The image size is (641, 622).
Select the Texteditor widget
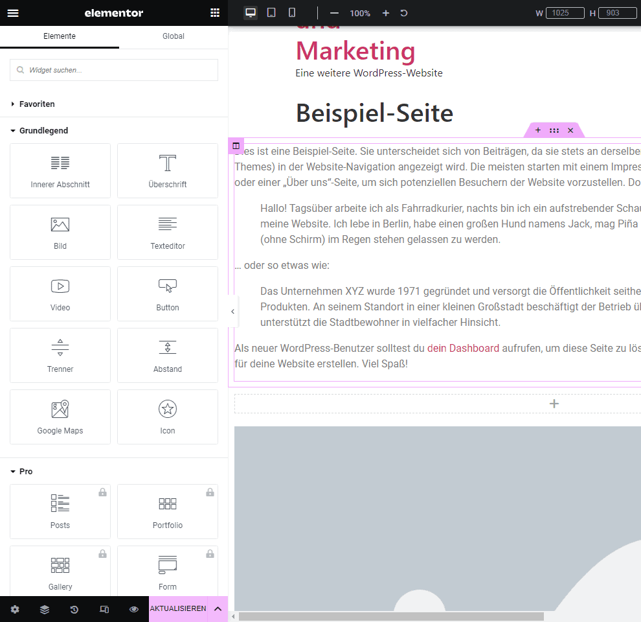click(x=168, y=232)
